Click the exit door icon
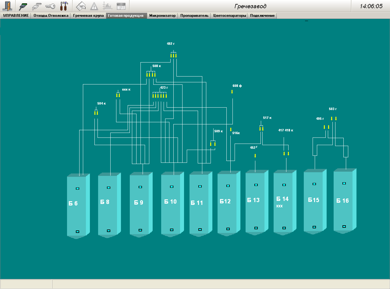390x289 pixels. coord(7,6)
